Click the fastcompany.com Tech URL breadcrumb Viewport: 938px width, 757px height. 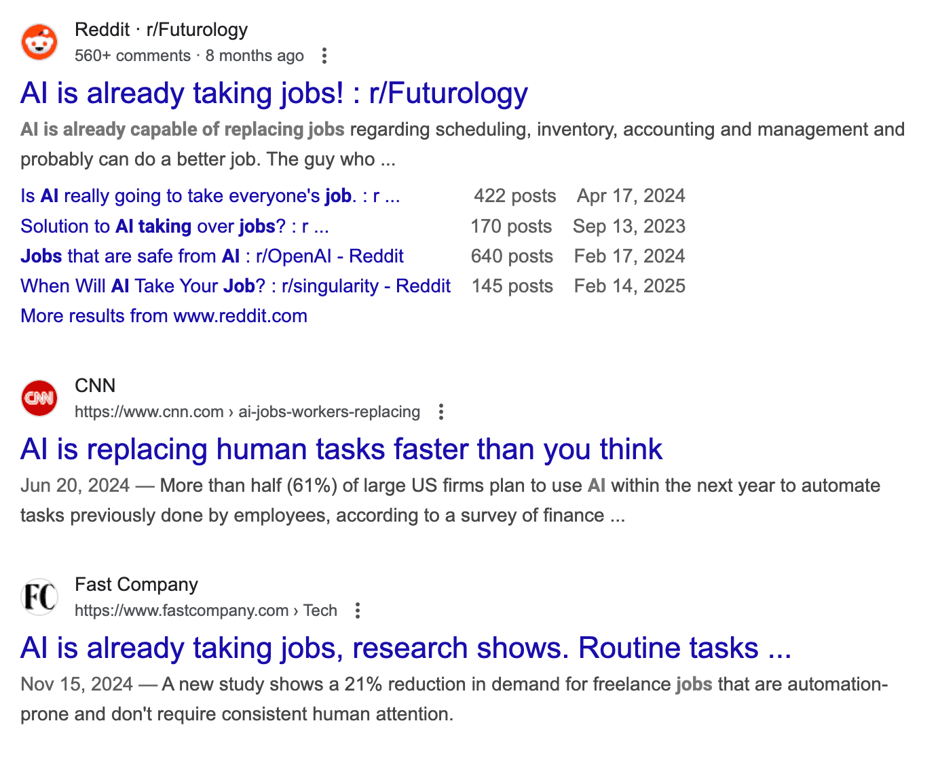tap(206, 610)
